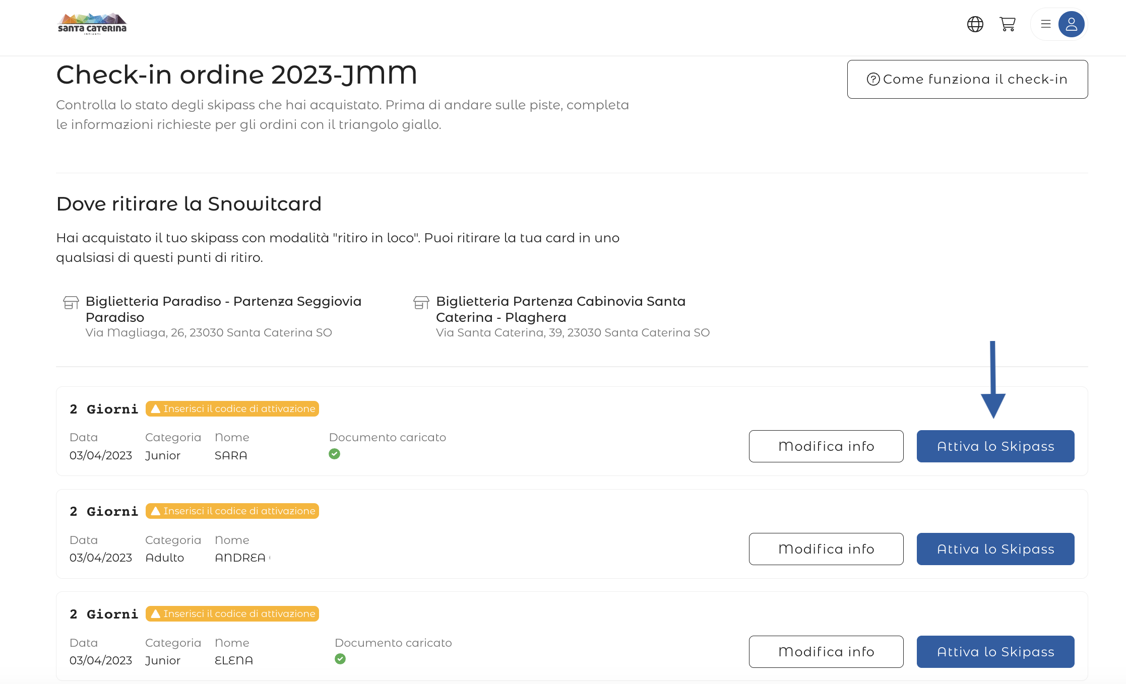The width and height of the screenshot is (1126, 684).
Task: Click Andrea's activation code warning badge
Action: [x=232, y=511]
